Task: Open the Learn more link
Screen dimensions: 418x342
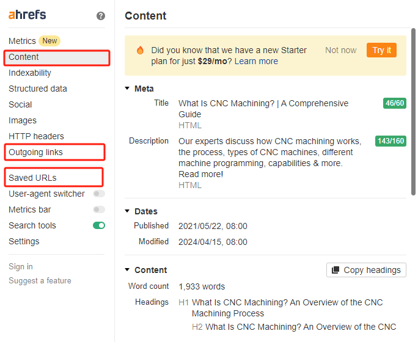Action: pyautogui.click(x=256, y=61)
